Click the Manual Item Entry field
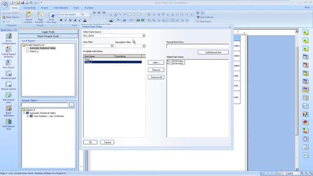Screen dimensions: 313x176 pyautogui.click(x=198, y=46)
